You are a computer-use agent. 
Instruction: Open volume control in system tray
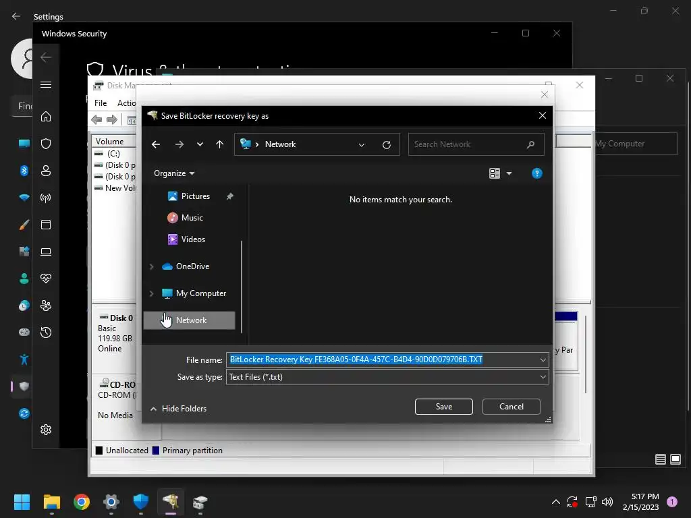pyautogui.click(x=607, y=502)
